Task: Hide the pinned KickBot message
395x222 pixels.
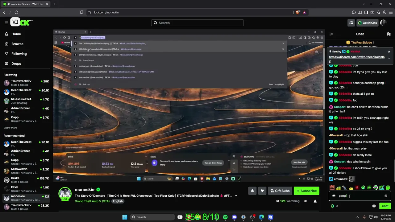Action: (x=389, y=51)
